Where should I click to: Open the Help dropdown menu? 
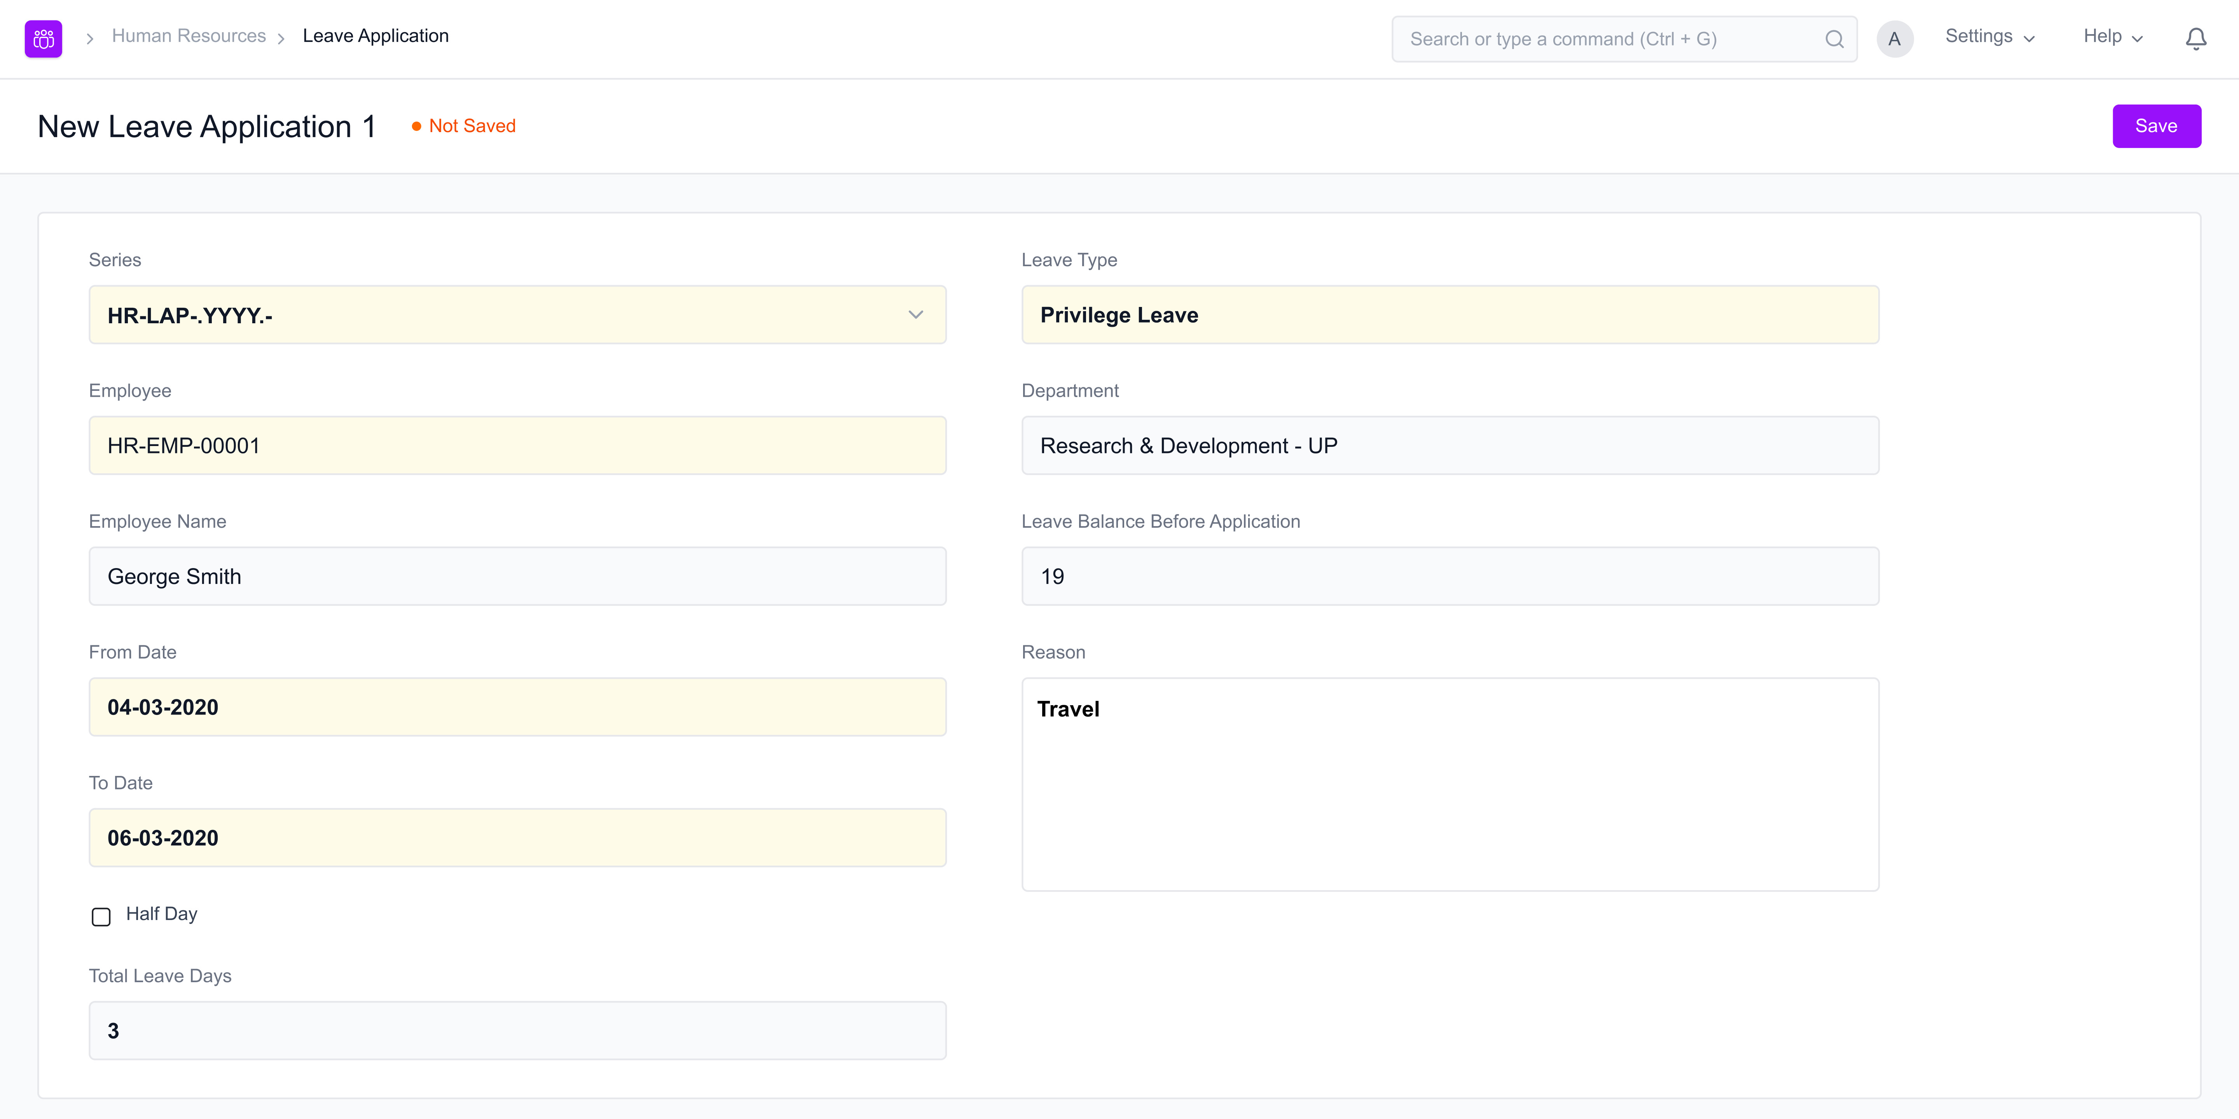pos(2113,37)
